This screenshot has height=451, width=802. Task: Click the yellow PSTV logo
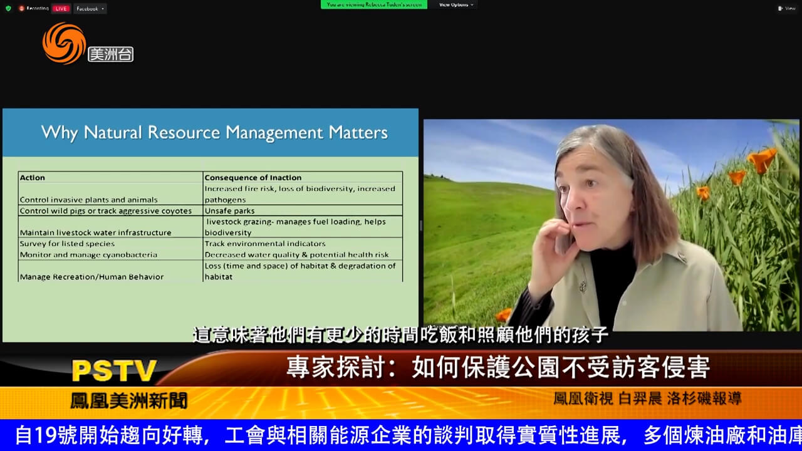click(x=113, y=371)
